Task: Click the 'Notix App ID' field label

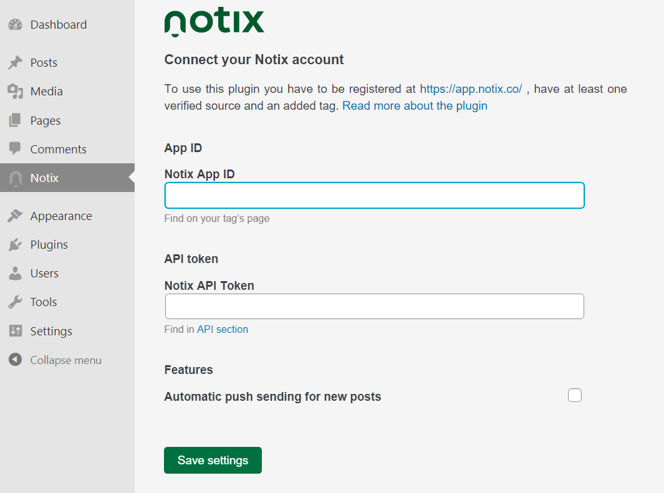Action: tap(200, 174)
